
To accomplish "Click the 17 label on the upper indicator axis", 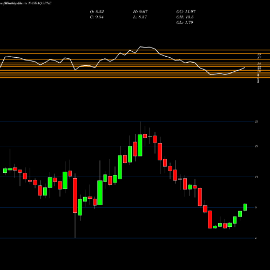I will point(259,58).
